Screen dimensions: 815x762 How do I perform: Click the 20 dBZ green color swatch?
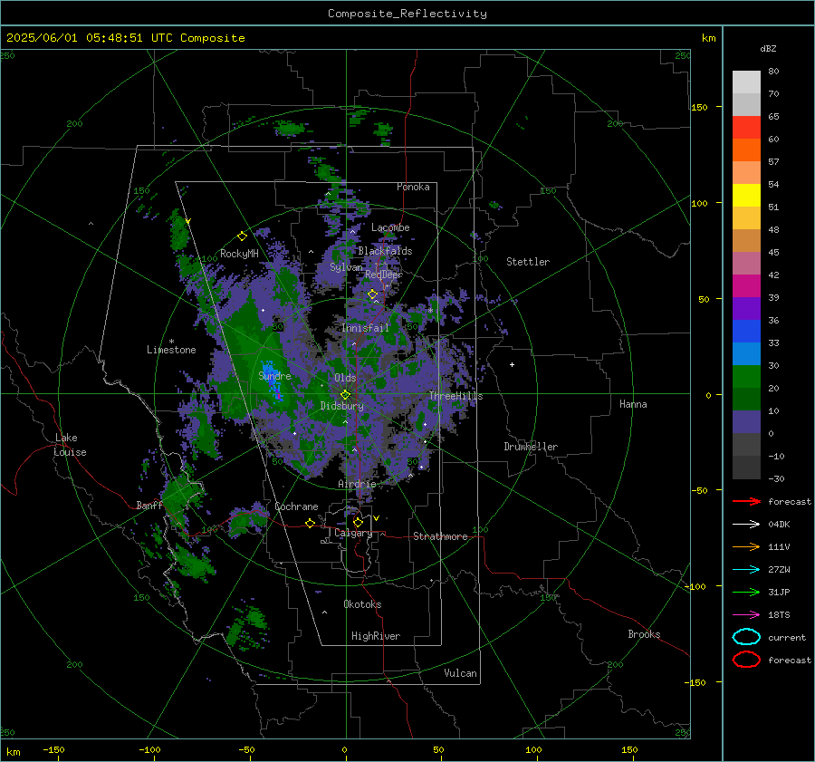(x=746, y=377)
